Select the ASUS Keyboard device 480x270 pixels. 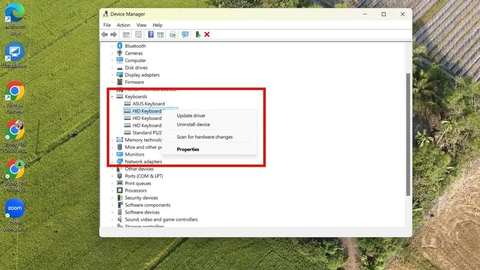click(x=148, y=104)
